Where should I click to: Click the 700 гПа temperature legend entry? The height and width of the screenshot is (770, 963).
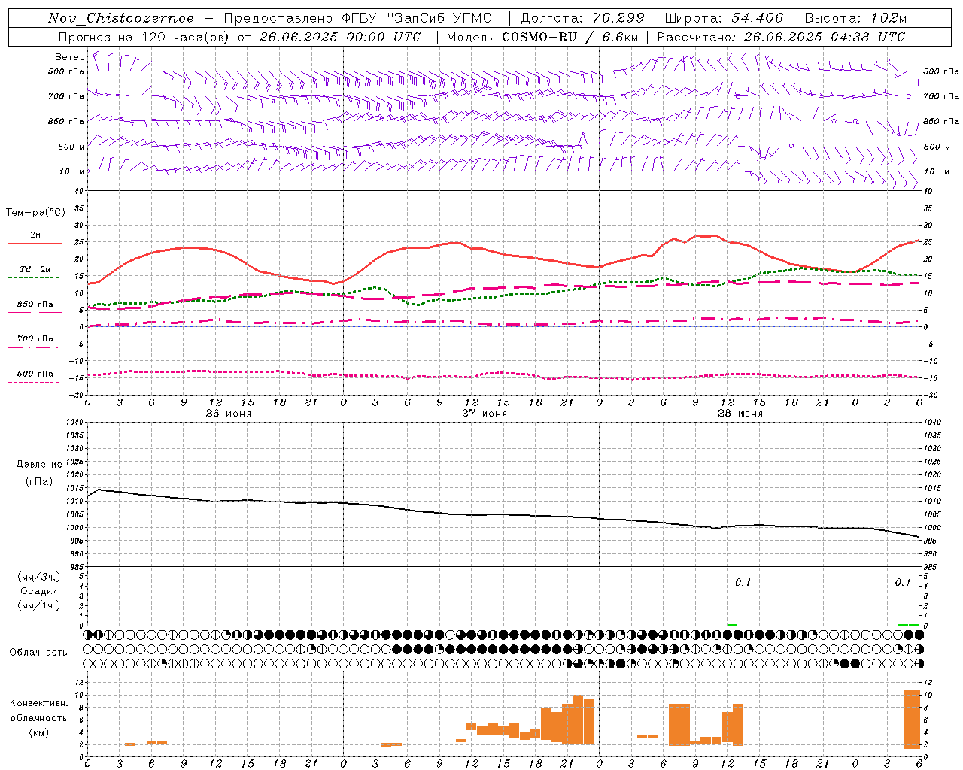(x=35, y=339)
